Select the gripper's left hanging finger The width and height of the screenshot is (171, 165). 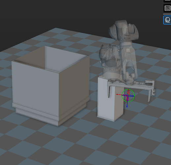(109, 92)
